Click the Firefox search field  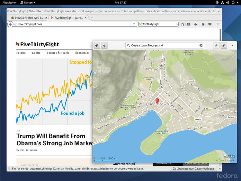pyautogui.click(x=159, y=24)
